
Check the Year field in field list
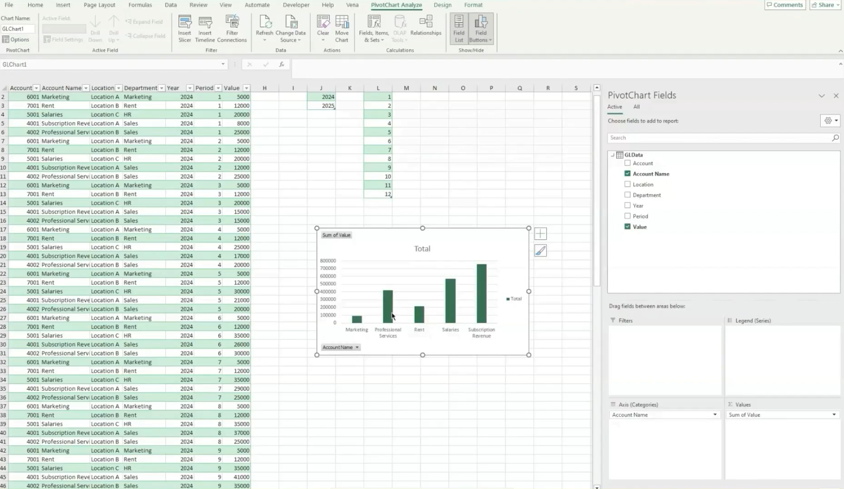628,205
